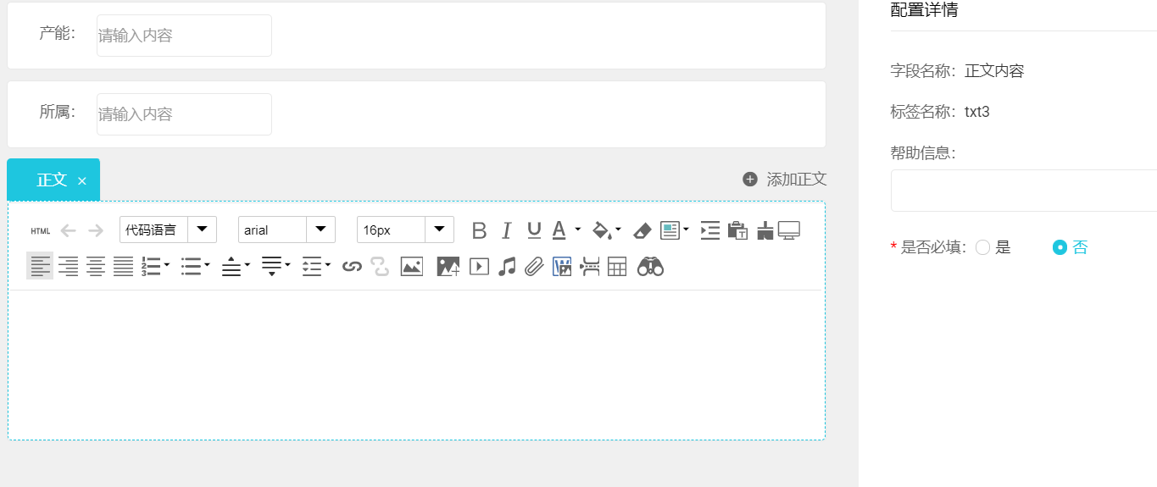Select '是' for required field
1157x487 pixels.
tap(983, 247)
